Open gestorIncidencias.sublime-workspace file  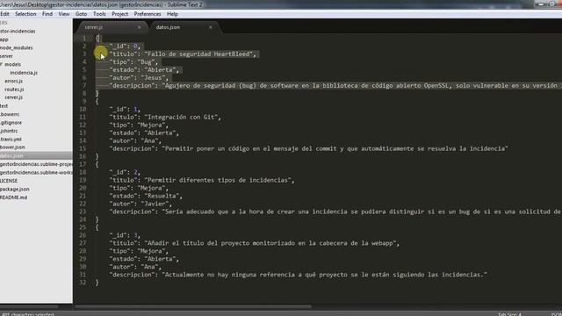pos(36,172)
